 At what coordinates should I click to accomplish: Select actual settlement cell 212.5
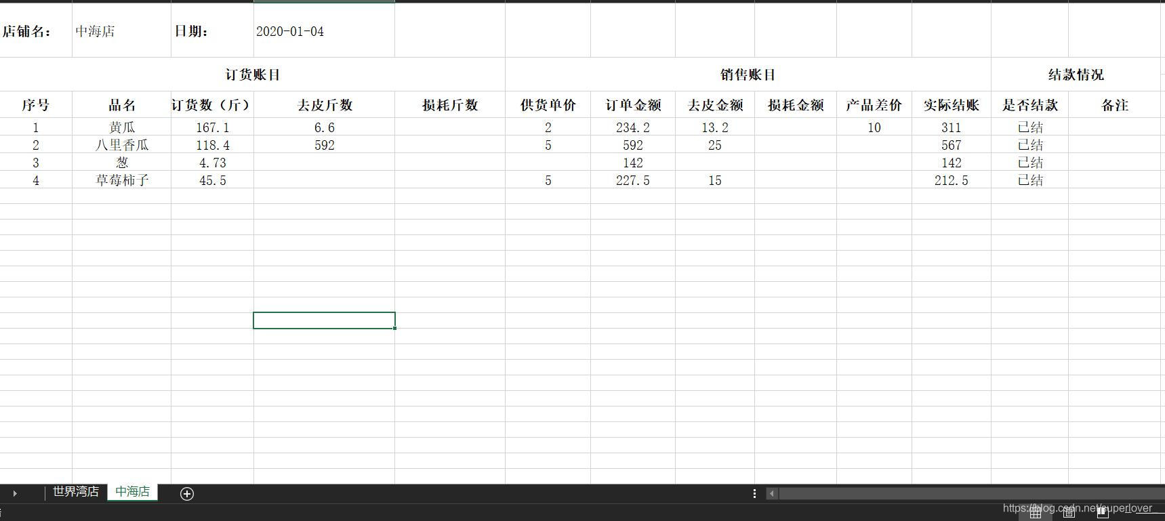pyautogui.click(x=952, y=180)
